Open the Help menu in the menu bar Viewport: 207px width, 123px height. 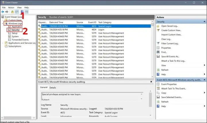26,7
